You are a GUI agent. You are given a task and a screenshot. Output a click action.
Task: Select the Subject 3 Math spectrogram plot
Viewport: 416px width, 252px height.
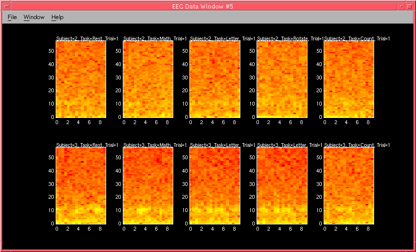point(148,186)
